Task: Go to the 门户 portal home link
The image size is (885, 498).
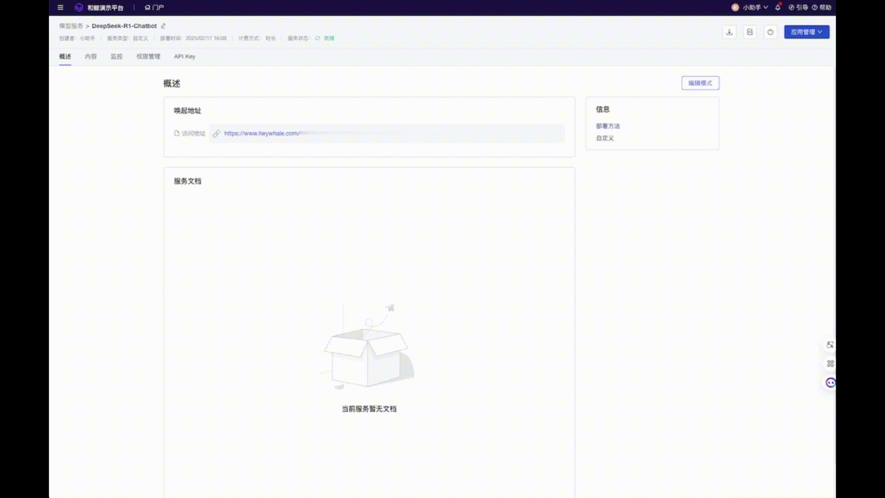Action: [154, 7]
